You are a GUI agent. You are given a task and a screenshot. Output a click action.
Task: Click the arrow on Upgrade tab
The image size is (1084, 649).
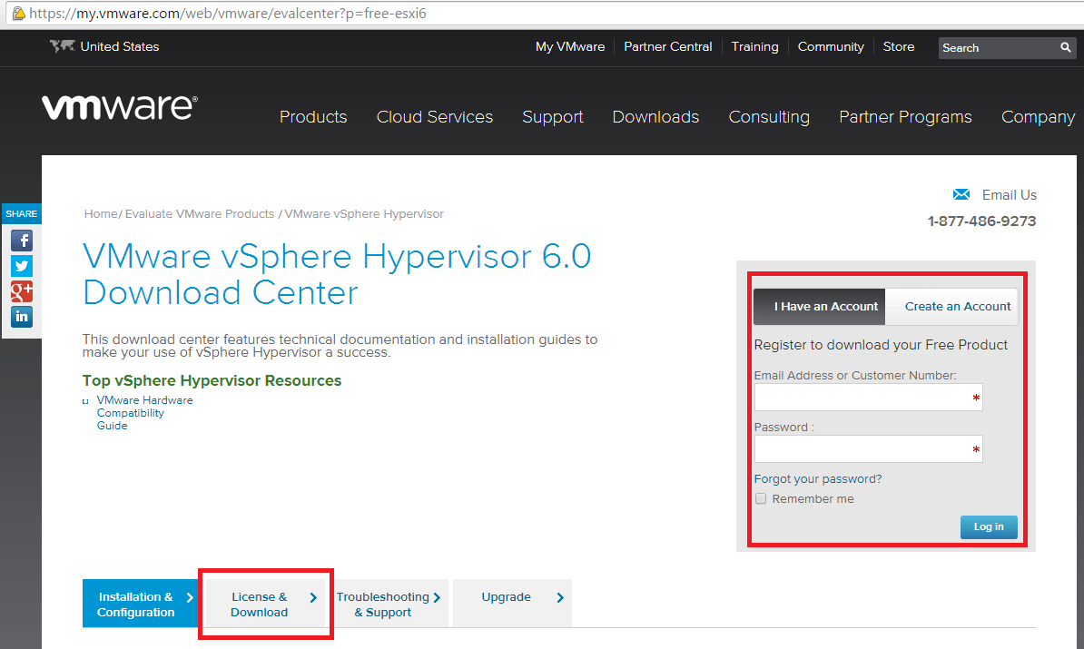(560, 597)
